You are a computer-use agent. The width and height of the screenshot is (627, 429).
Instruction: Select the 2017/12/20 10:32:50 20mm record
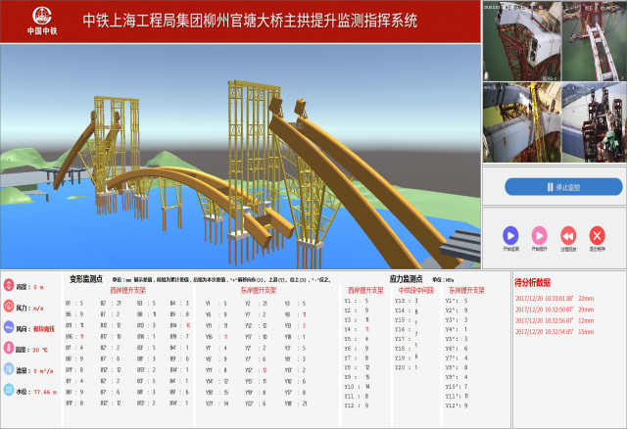[x=555, y=310]
